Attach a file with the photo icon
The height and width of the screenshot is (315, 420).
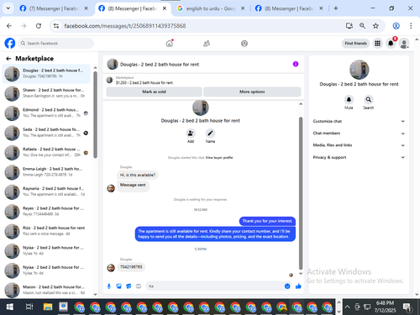coord(118,286)
